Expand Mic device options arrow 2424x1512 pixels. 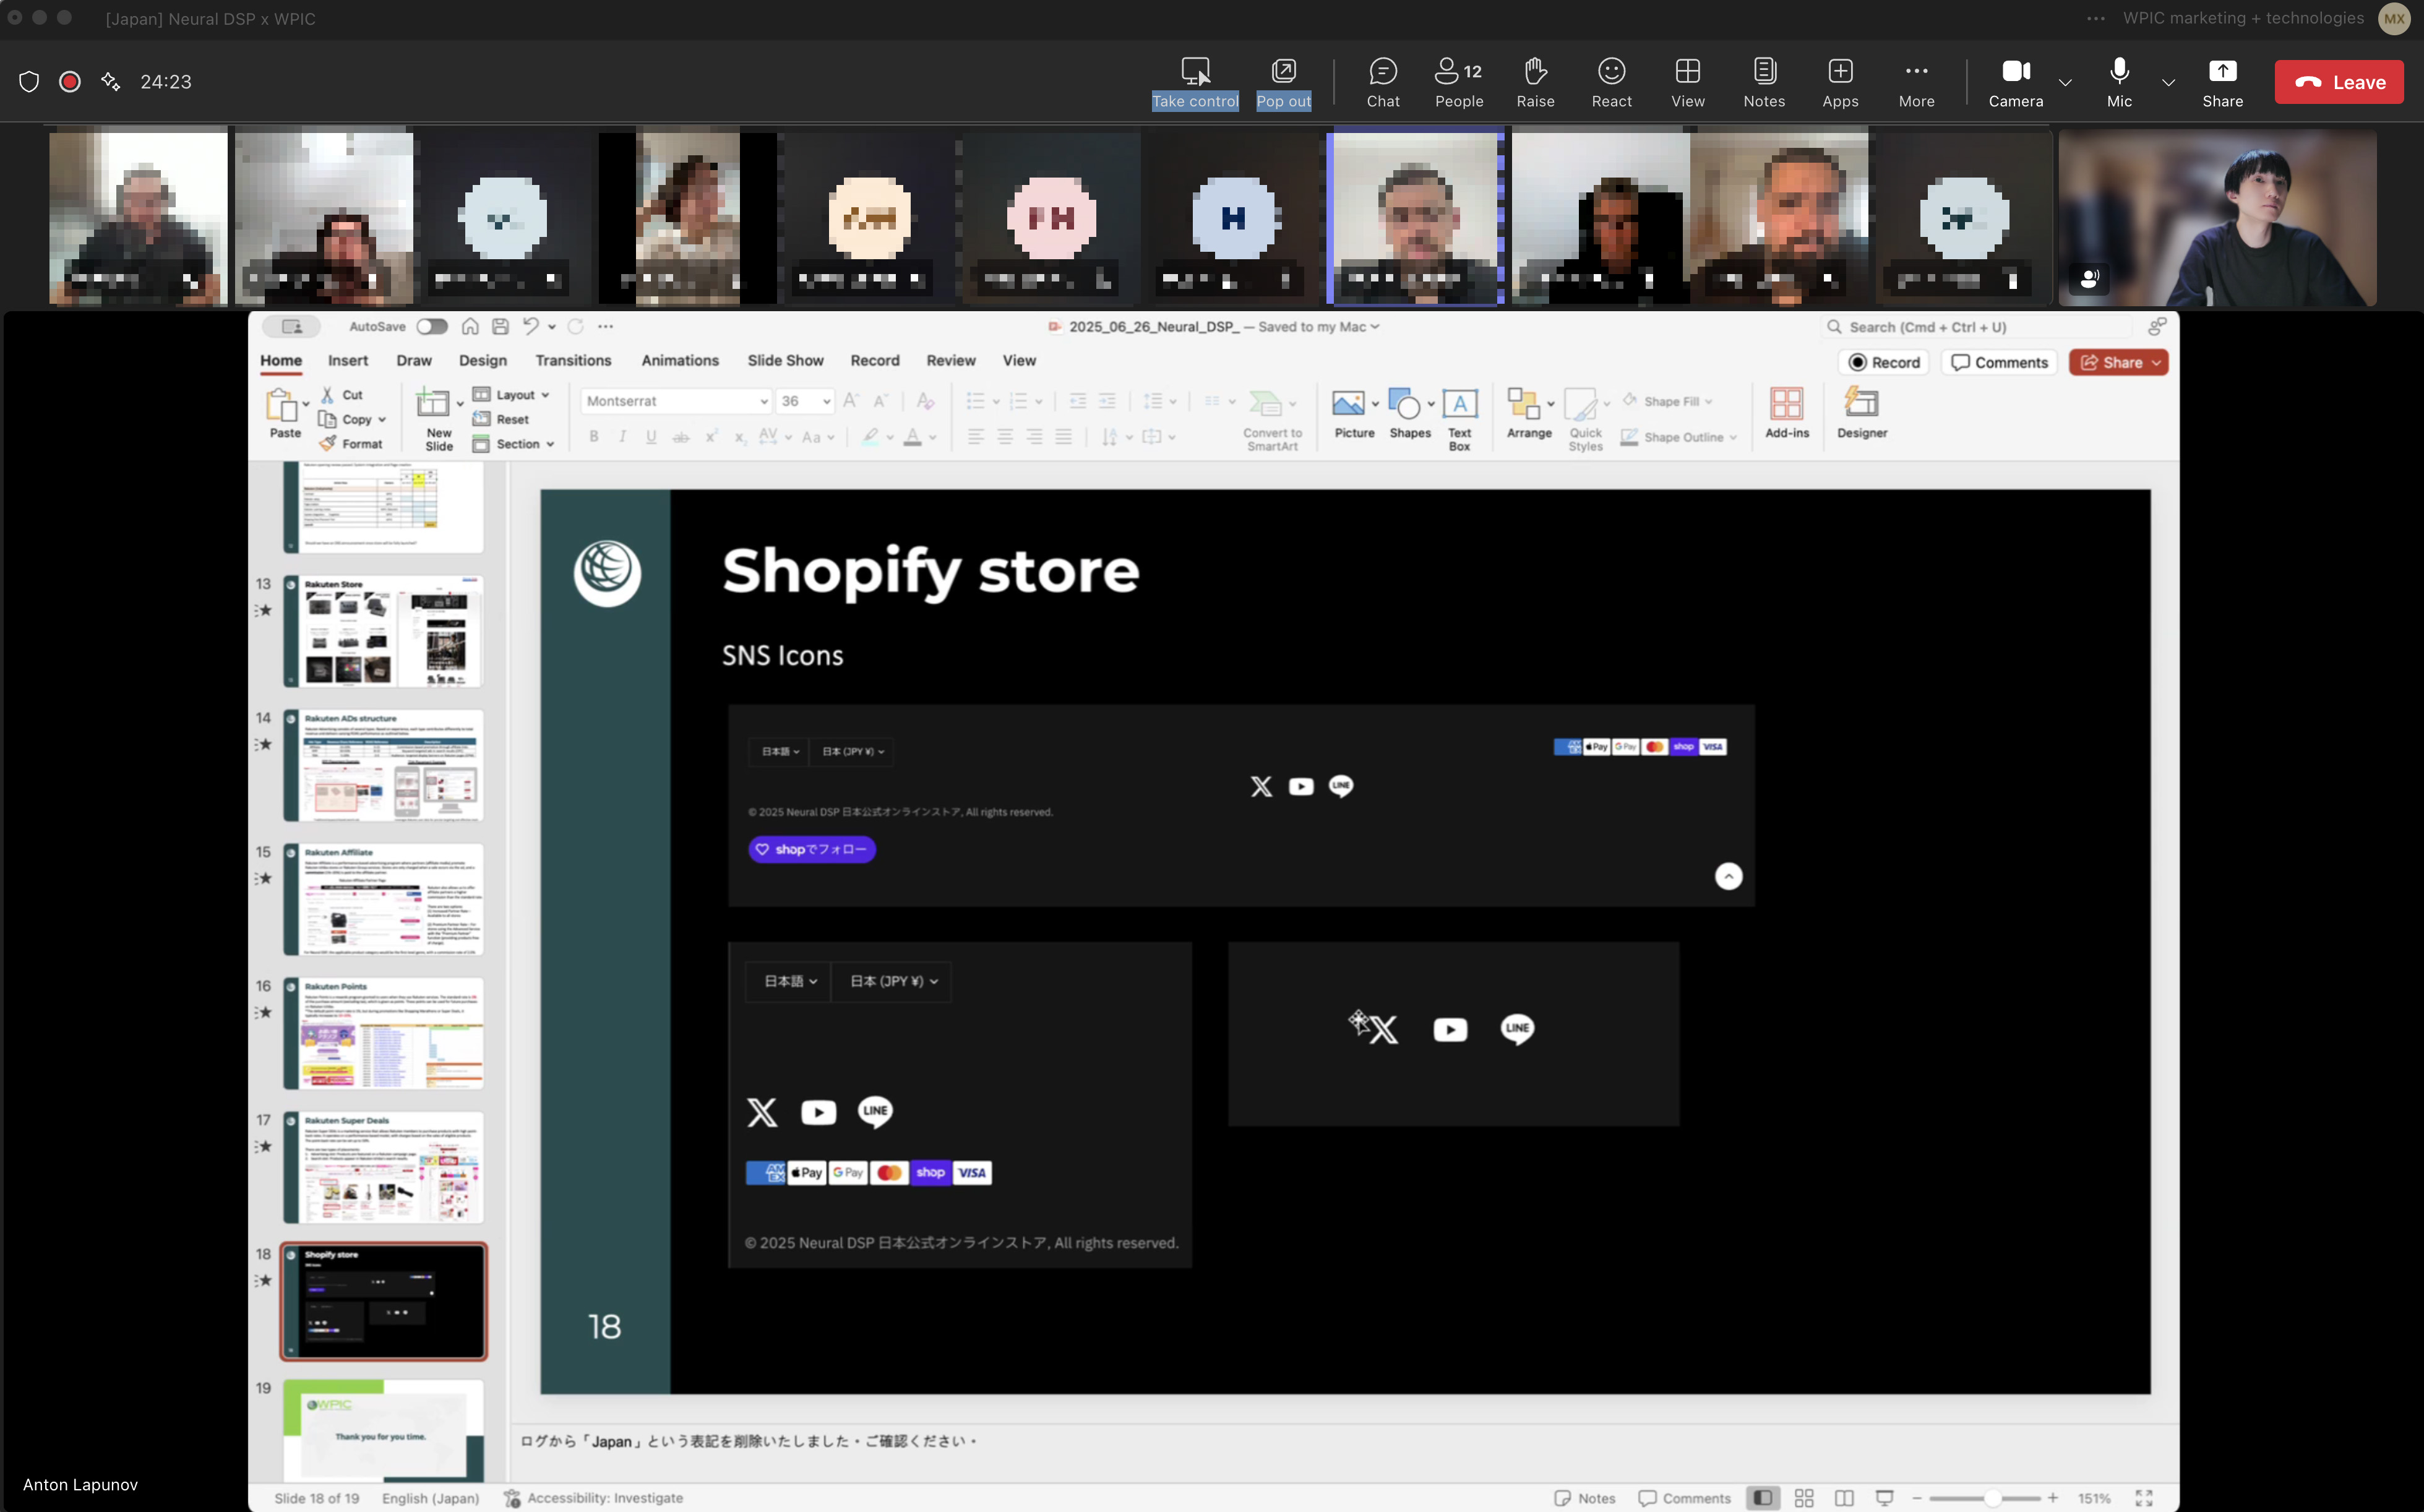[2168, 82]
